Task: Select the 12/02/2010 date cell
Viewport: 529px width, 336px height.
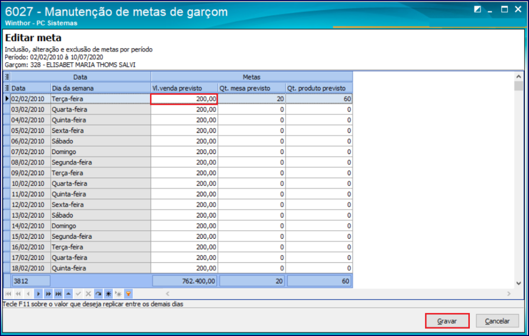Action: click(x=31, y=205)
